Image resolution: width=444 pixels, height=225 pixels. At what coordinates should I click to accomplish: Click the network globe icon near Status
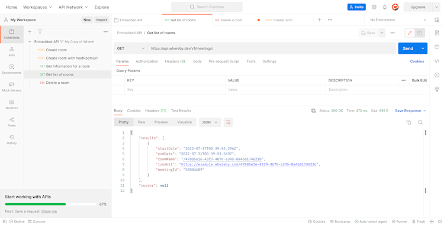tap(313, 110)
